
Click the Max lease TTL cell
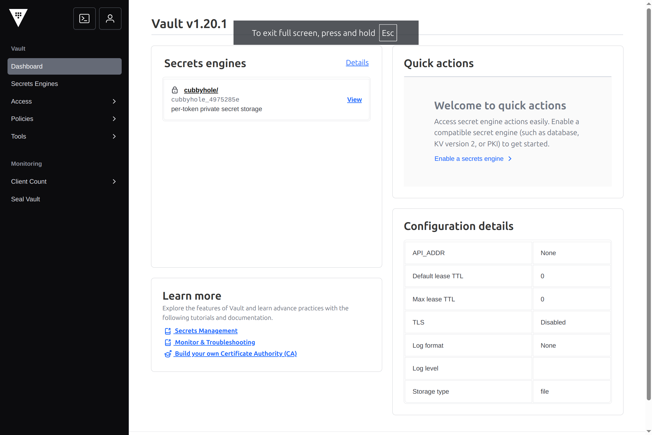[468, 299]
